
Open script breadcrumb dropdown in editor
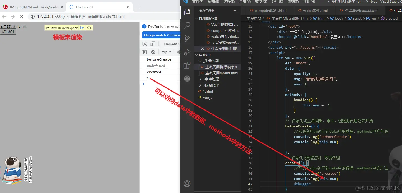click(355, 18)
